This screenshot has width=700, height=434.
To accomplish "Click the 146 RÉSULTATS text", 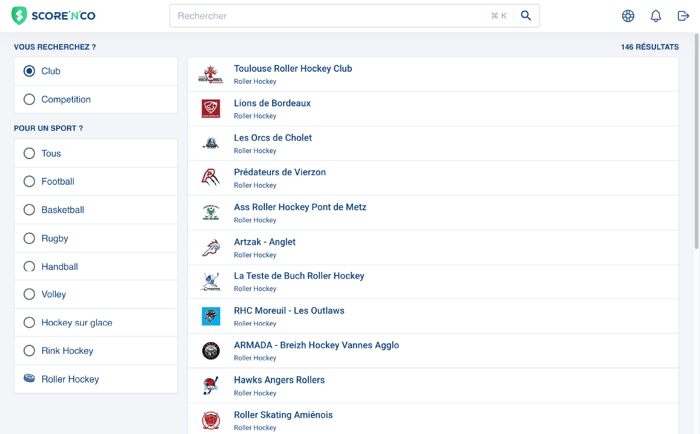I will pos(650,47).
